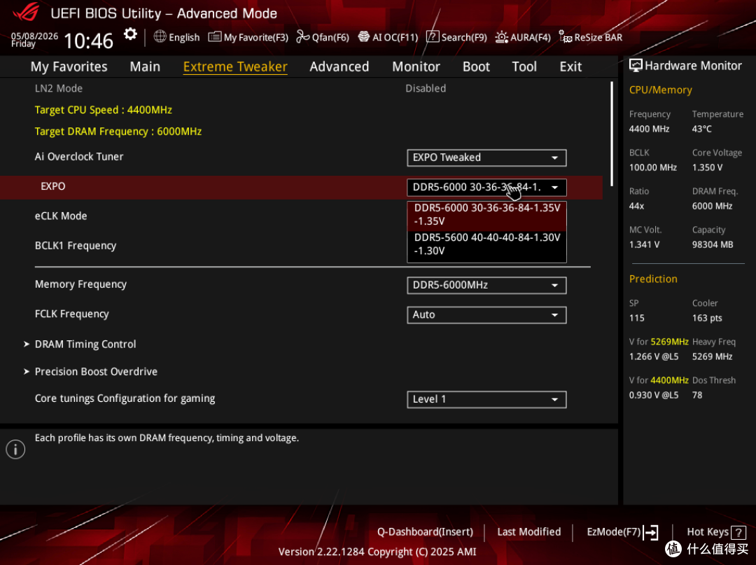
Task: Open the FCLK Frequency dropdown
Action: [x=486, y=315]
